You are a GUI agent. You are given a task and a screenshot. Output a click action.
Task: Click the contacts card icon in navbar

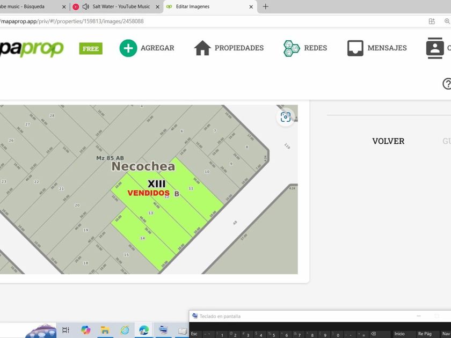click(x=434, y=48)
